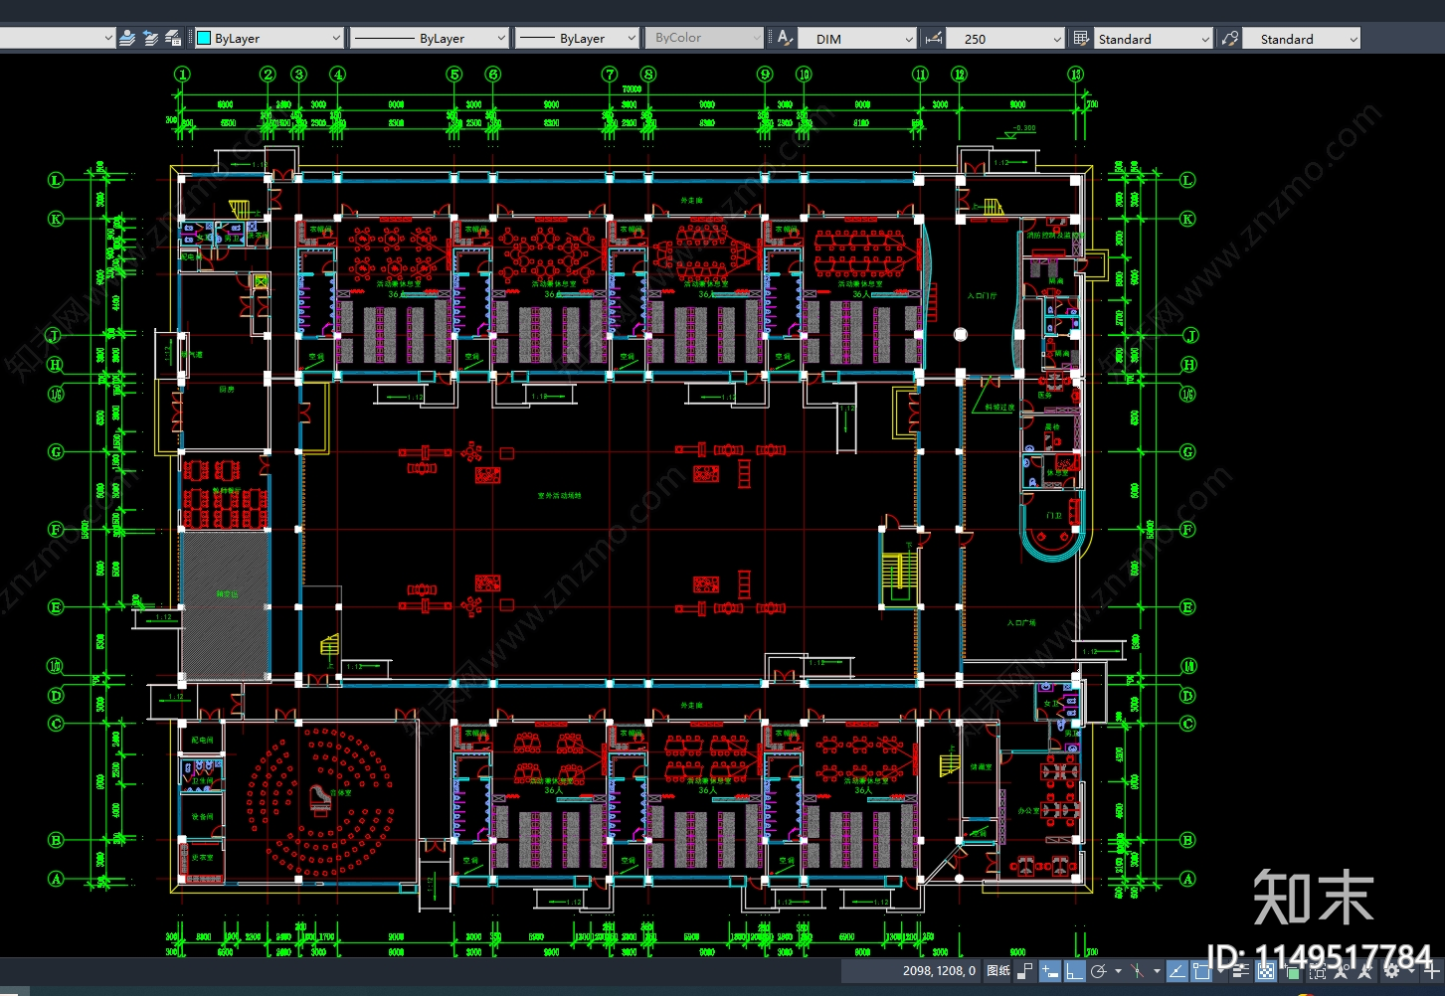The width and height of the screenshot is (1445, 996).
Task: Click the Layer Previous icon
Action: pos(150,38)
